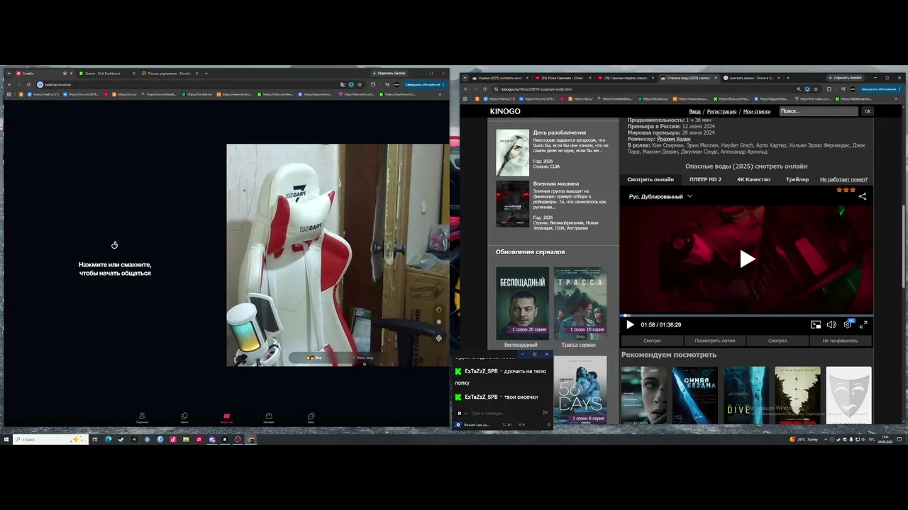Viewport: 908px width, 510px height.
Task: Open the Регистрация link on KINOGO
Action: coord(721,111)
